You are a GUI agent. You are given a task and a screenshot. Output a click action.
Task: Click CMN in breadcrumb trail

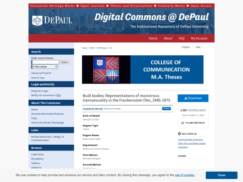92,48
